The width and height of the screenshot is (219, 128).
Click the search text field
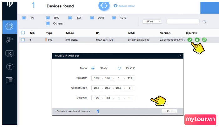click(183, 21)
